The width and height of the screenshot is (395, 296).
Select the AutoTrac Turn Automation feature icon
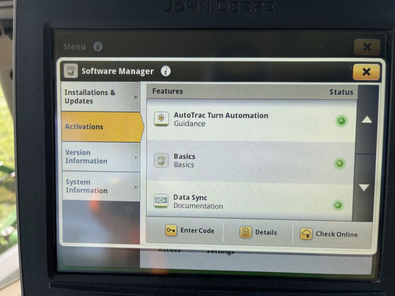click(x=161, y=119)
